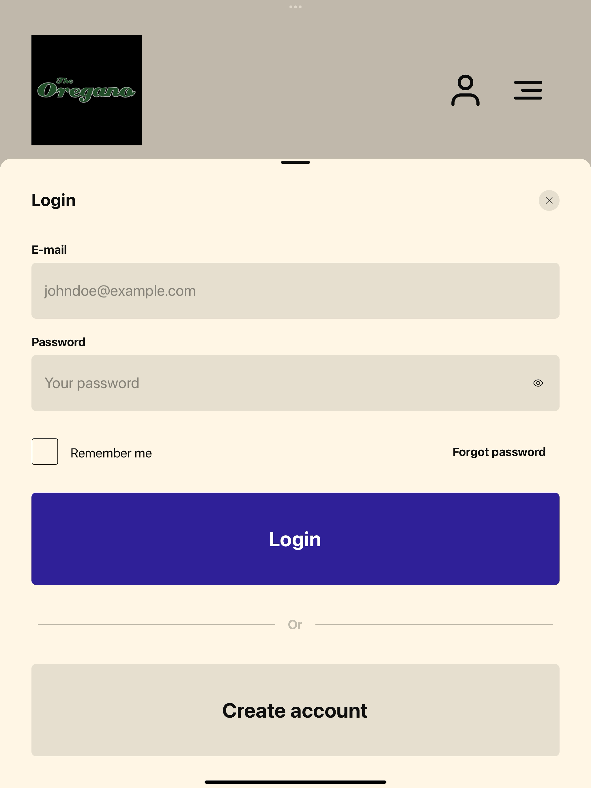The height and width of the screenshot is (788, 591).
Task: Tap the 'Remember me' label text
Action: (x=111, y=453)
